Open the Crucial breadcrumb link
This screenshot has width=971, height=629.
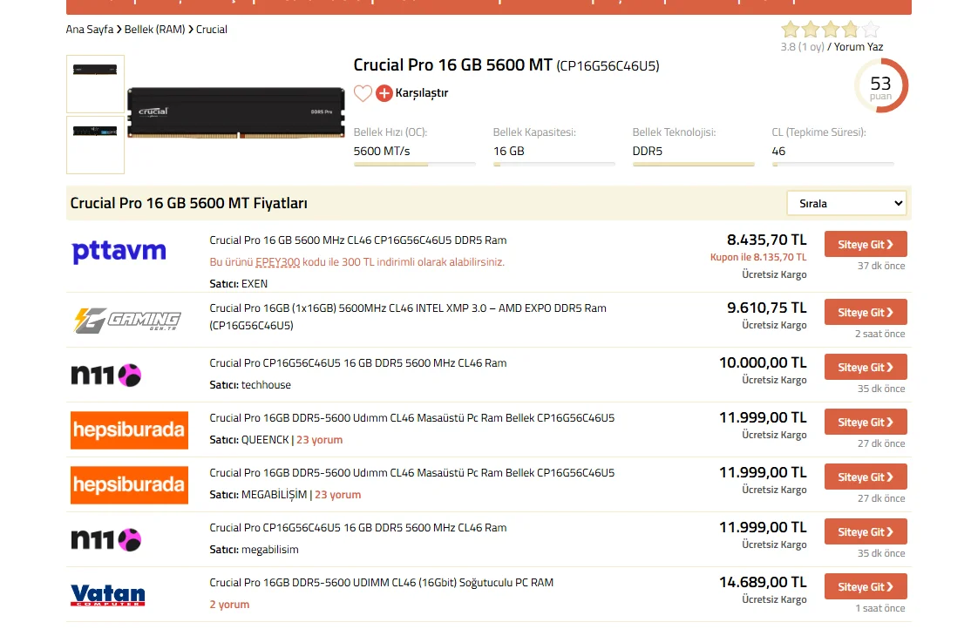click(212, 29)
